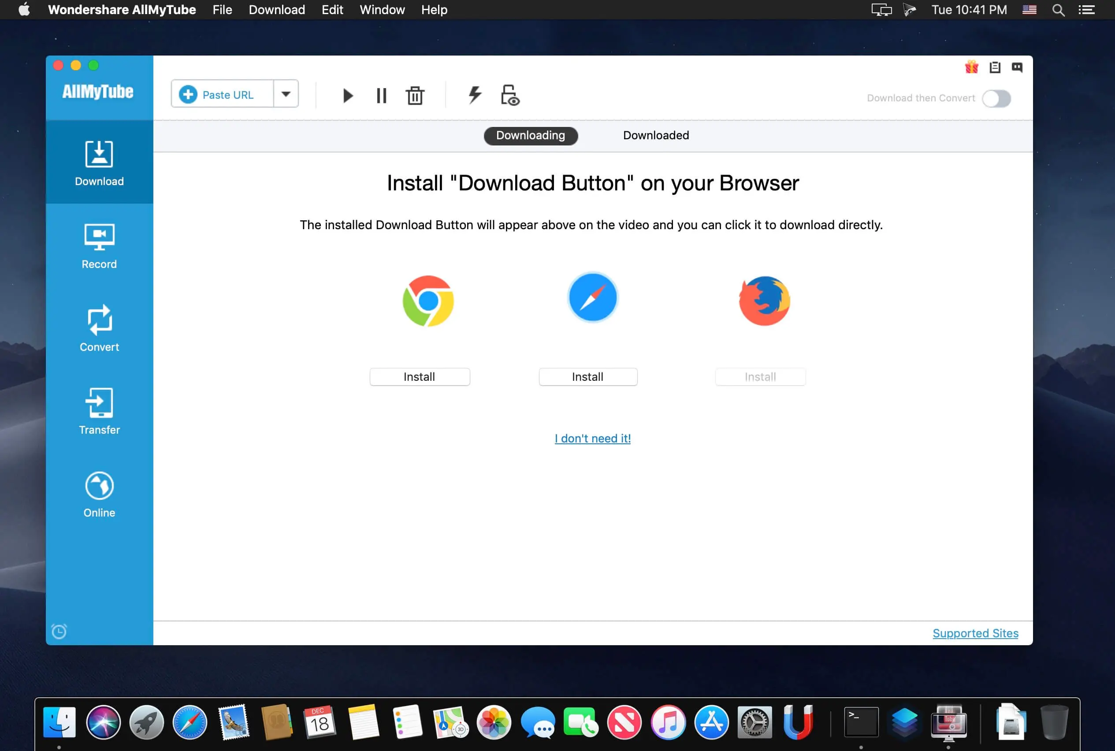Open the Transfer panel
Viewport: 1115px width, 751px height.
[99, 411]
